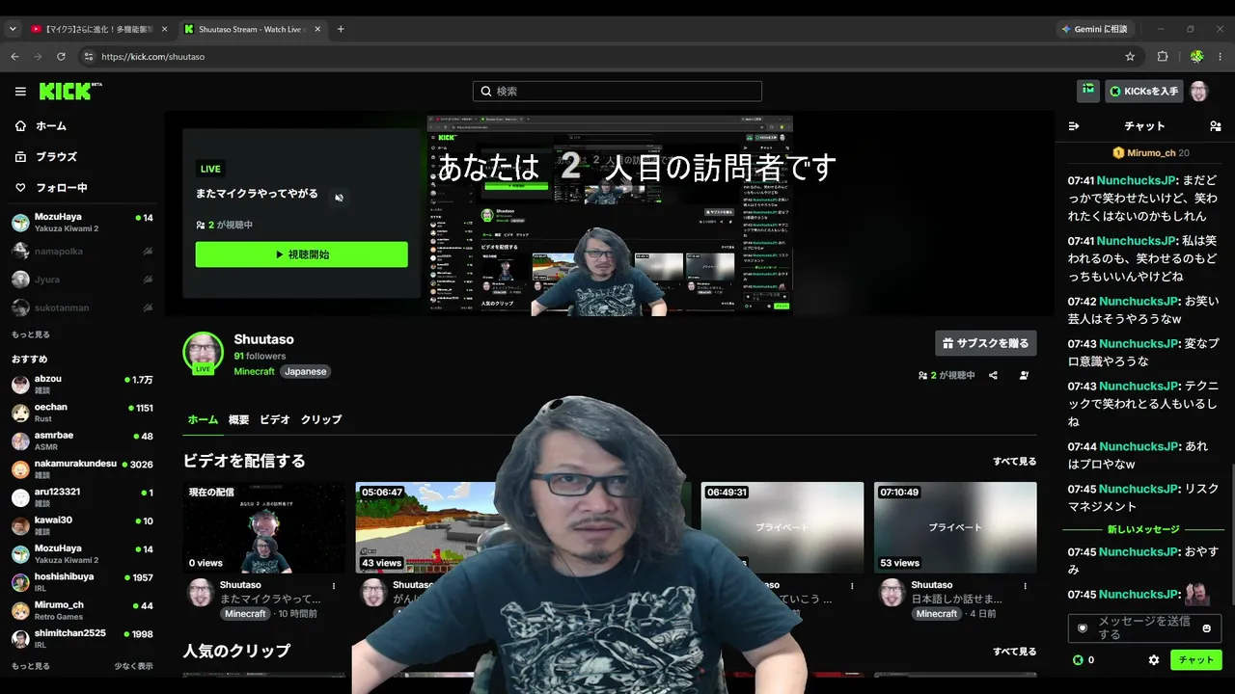
Task: Switch to the 概要 tab
Action: [238, 420]
